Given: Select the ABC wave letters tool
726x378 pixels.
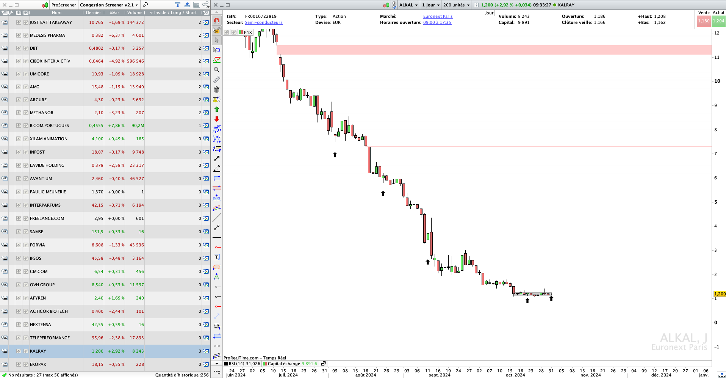Looking at the screenshot, I should [x=217, y=139].
